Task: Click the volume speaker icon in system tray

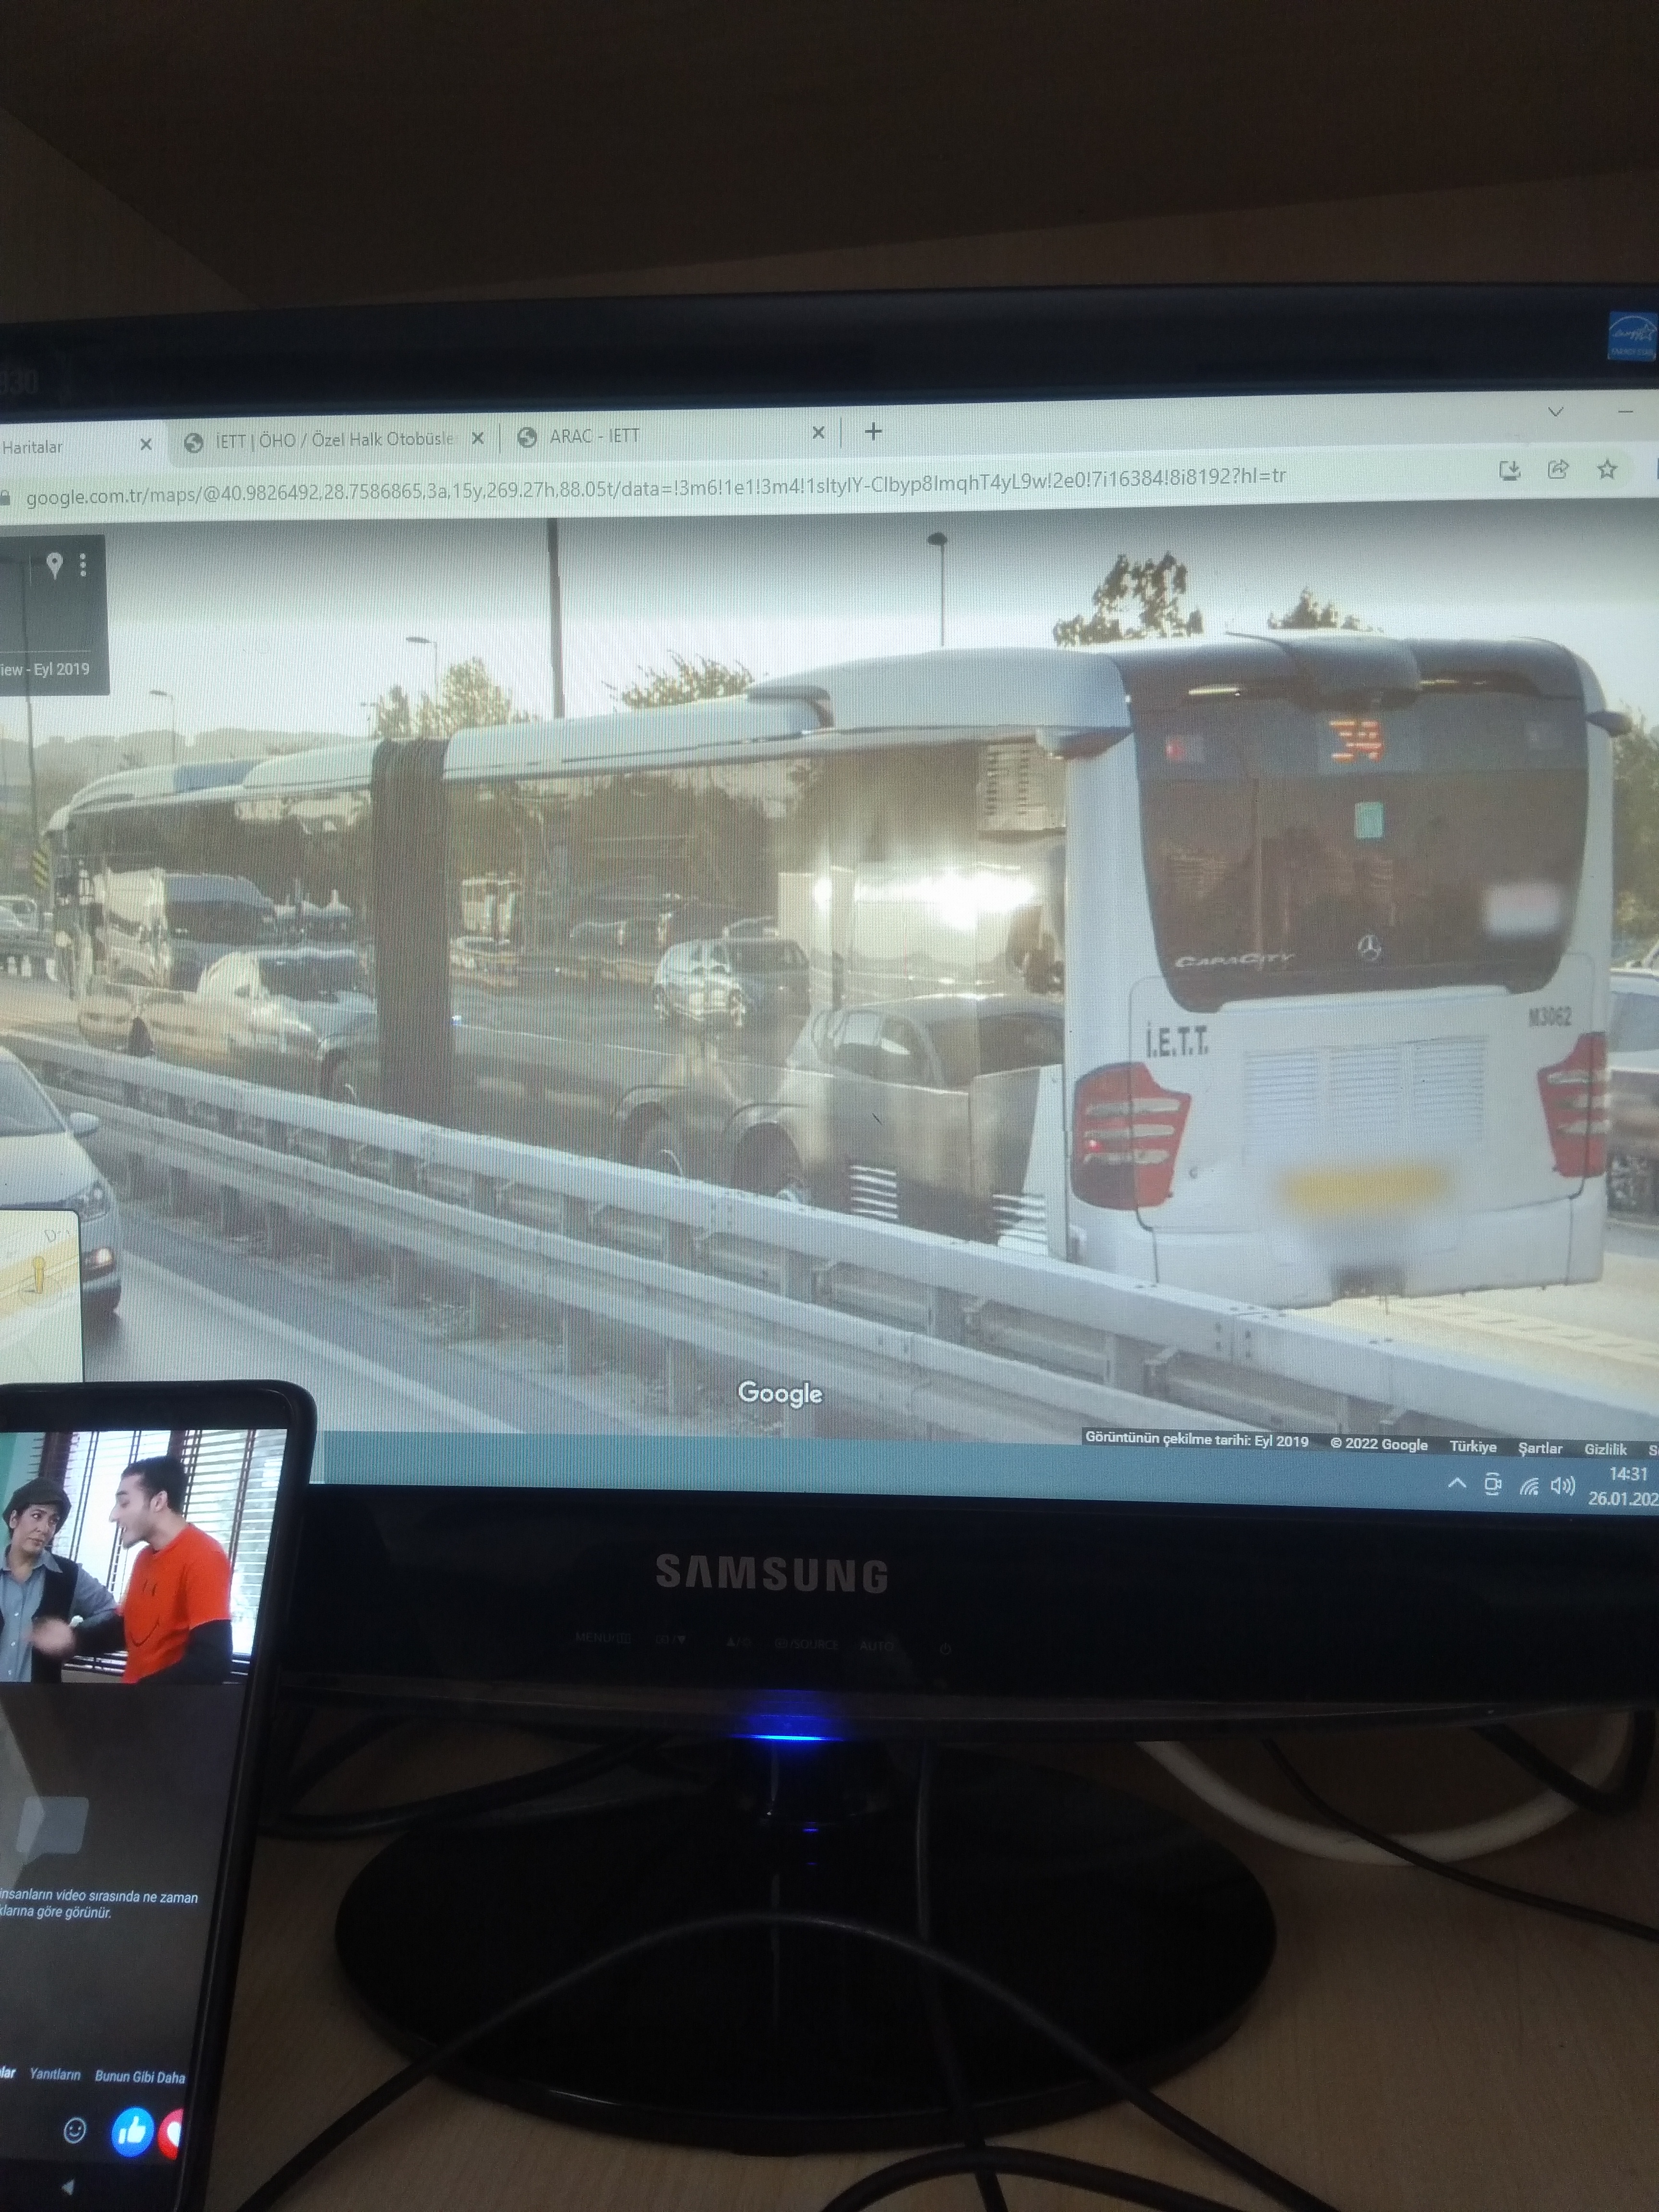Action: click(1562, 1486)
